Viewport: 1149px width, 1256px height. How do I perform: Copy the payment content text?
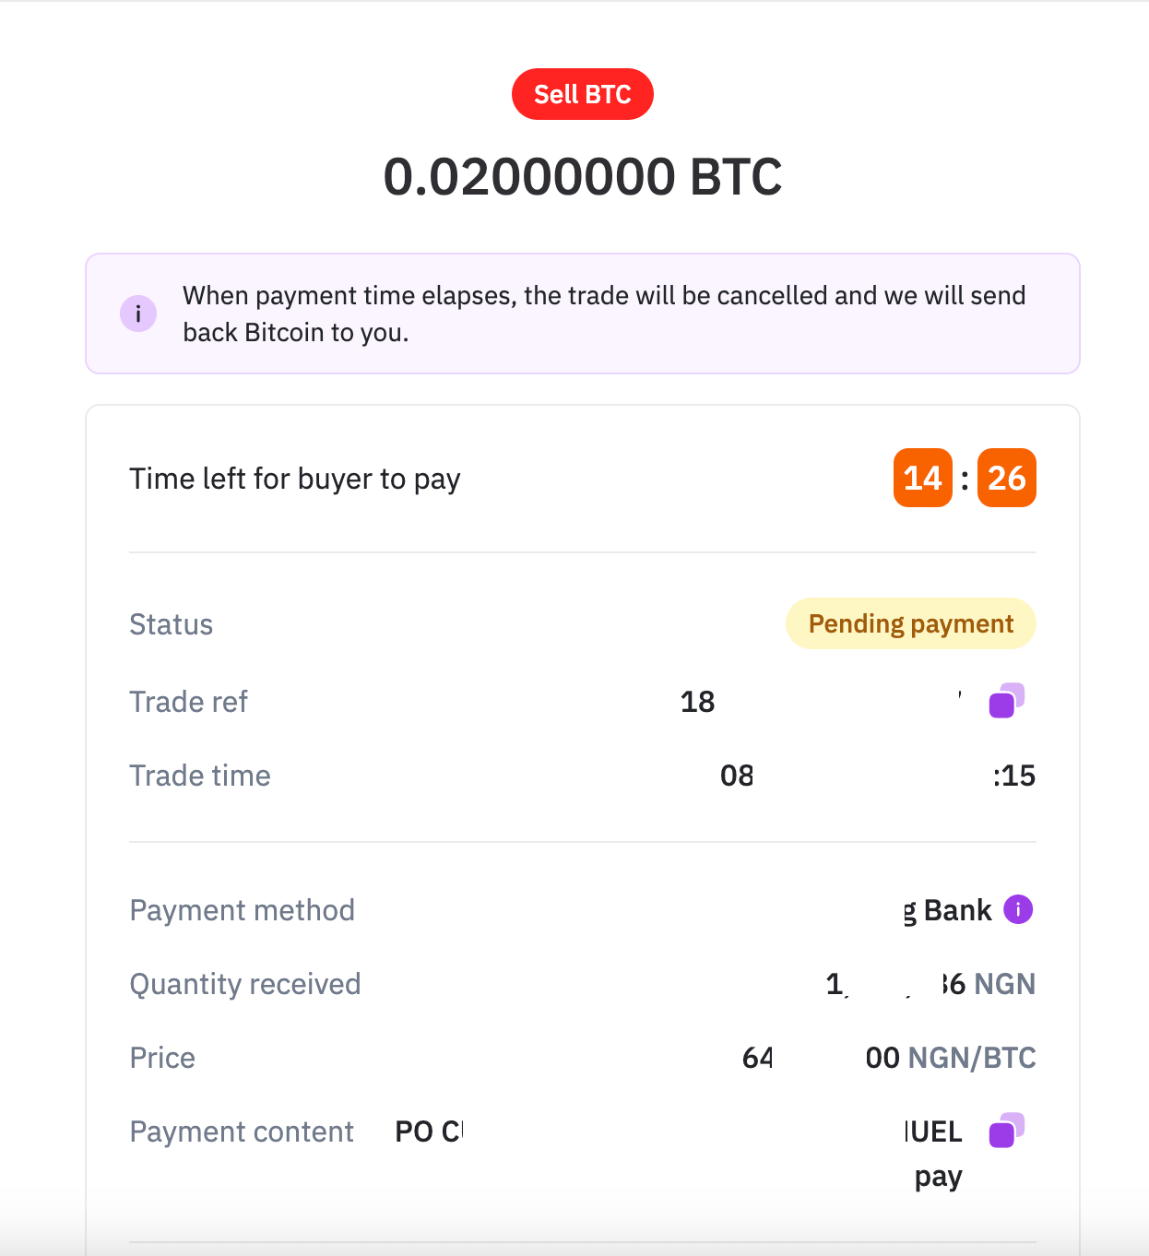tap(1007, 1131)
